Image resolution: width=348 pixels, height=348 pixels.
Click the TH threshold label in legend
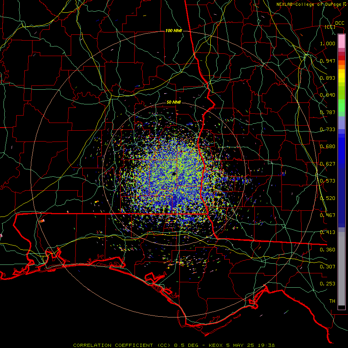coord(332,301)
